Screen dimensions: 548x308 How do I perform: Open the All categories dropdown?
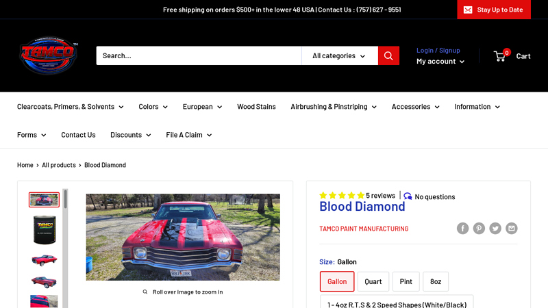(x=339, y=55)
